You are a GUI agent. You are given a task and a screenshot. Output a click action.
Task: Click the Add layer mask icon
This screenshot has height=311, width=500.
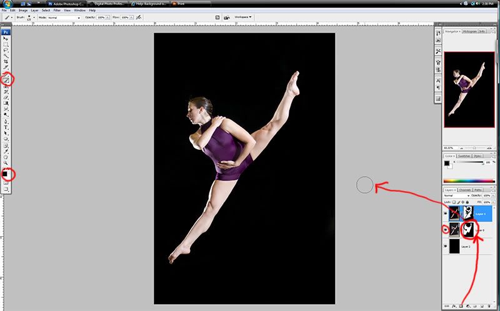pyautogui.click(x=460, y=306)
